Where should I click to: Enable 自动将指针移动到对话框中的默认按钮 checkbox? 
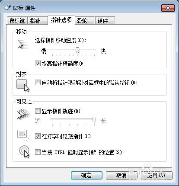tap(38, 83)
